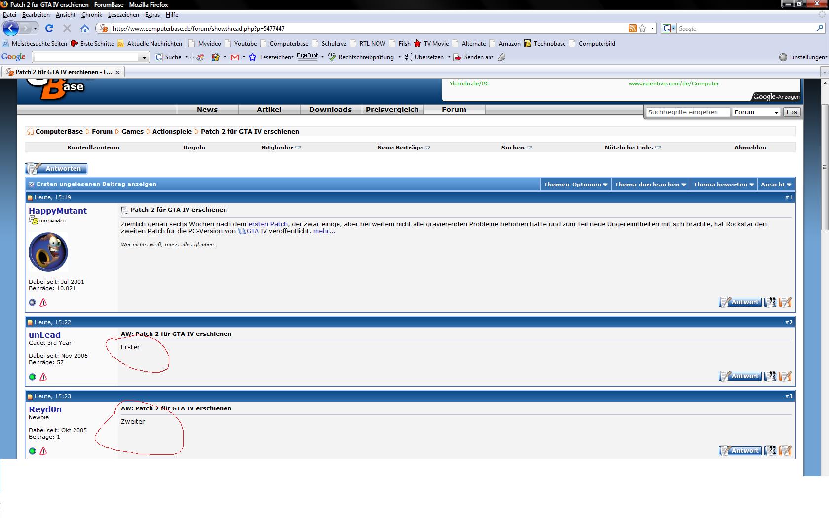Image resolution: width=829 pixels, height=518 pixels.
Task: Click the multi-quote icon on unLead's post
Action: [770, 376]
